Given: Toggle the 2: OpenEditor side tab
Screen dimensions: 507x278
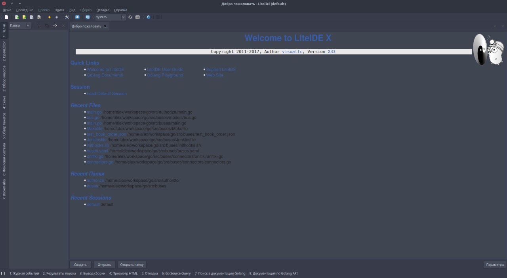Looking at the screenshot, I should (4, 51).
